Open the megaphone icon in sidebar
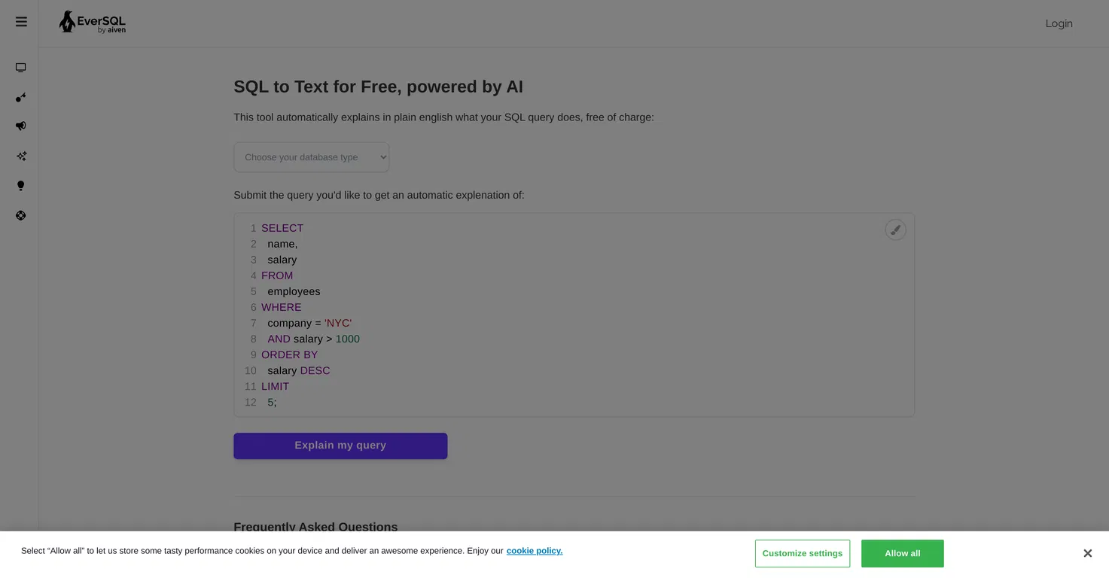Image resolution: width=1109 pixels, height=578 pixels. coord(21,126)
